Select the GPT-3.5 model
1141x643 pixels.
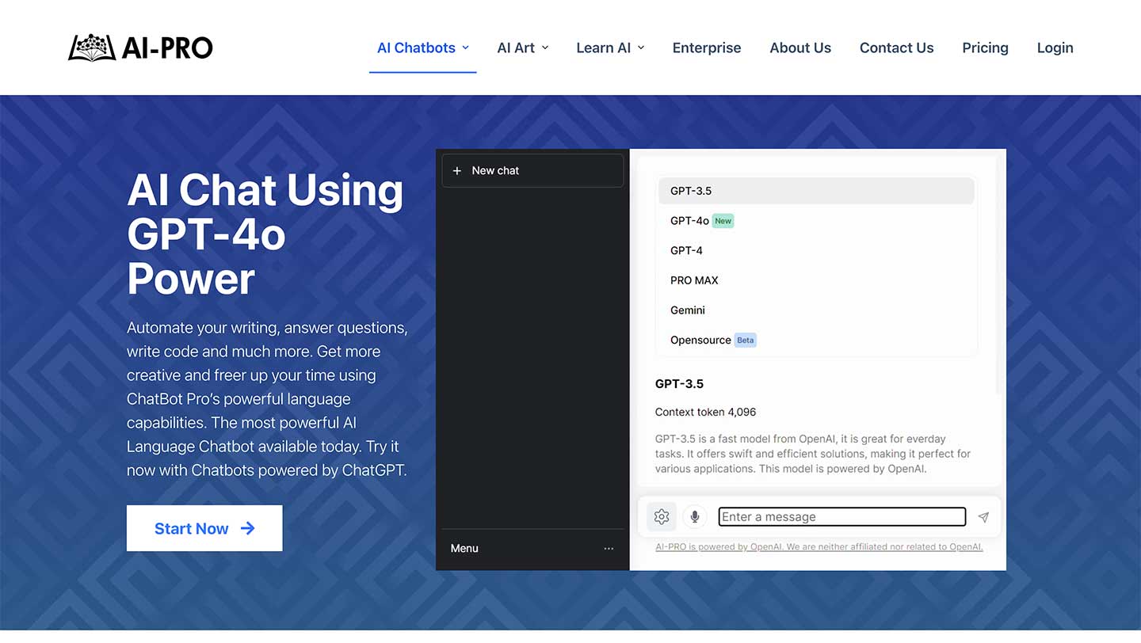tap(816, 191)
